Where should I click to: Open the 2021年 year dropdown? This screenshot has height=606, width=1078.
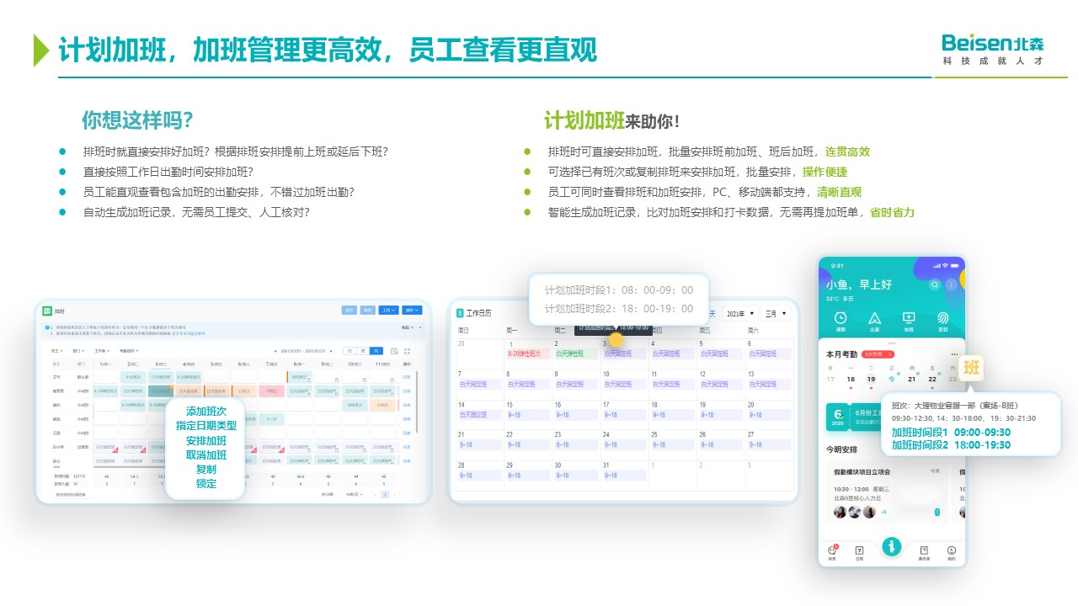coord(741,313)
